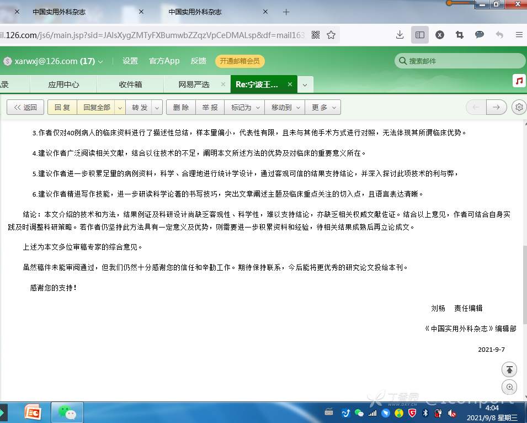Open the 标记为 dropdown
This screenshot has height=423, width=527.
[244, 108]
